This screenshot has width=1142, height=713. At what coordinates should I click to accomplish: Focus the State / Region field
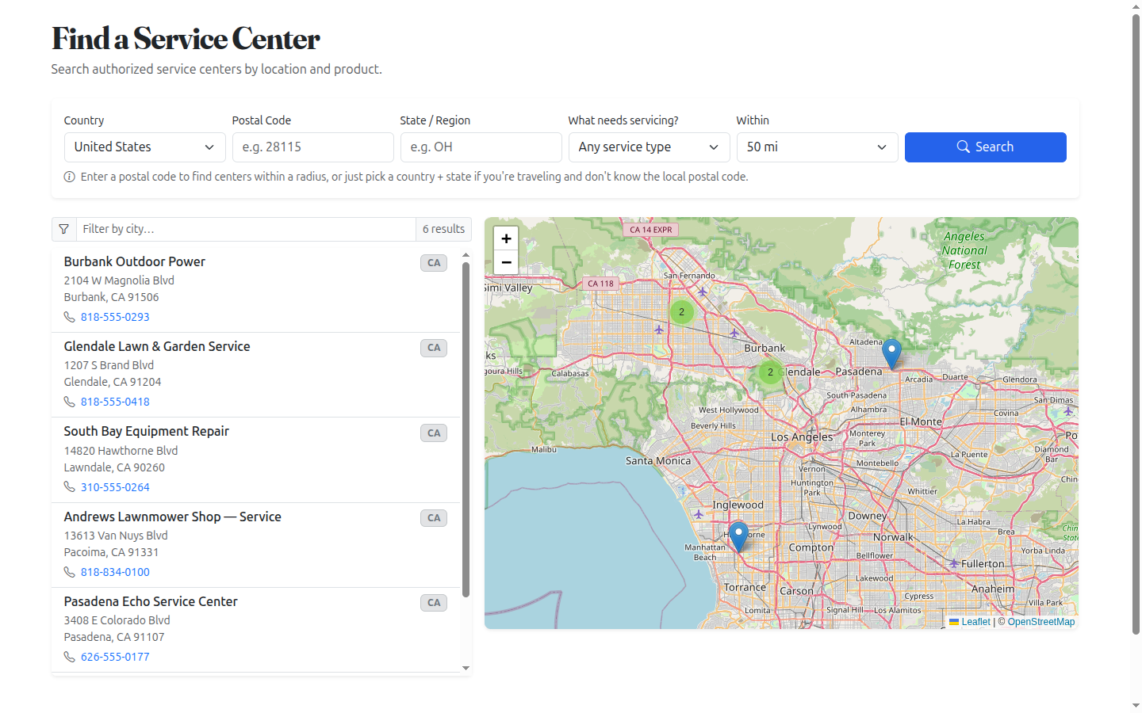[x=481, y=147]
